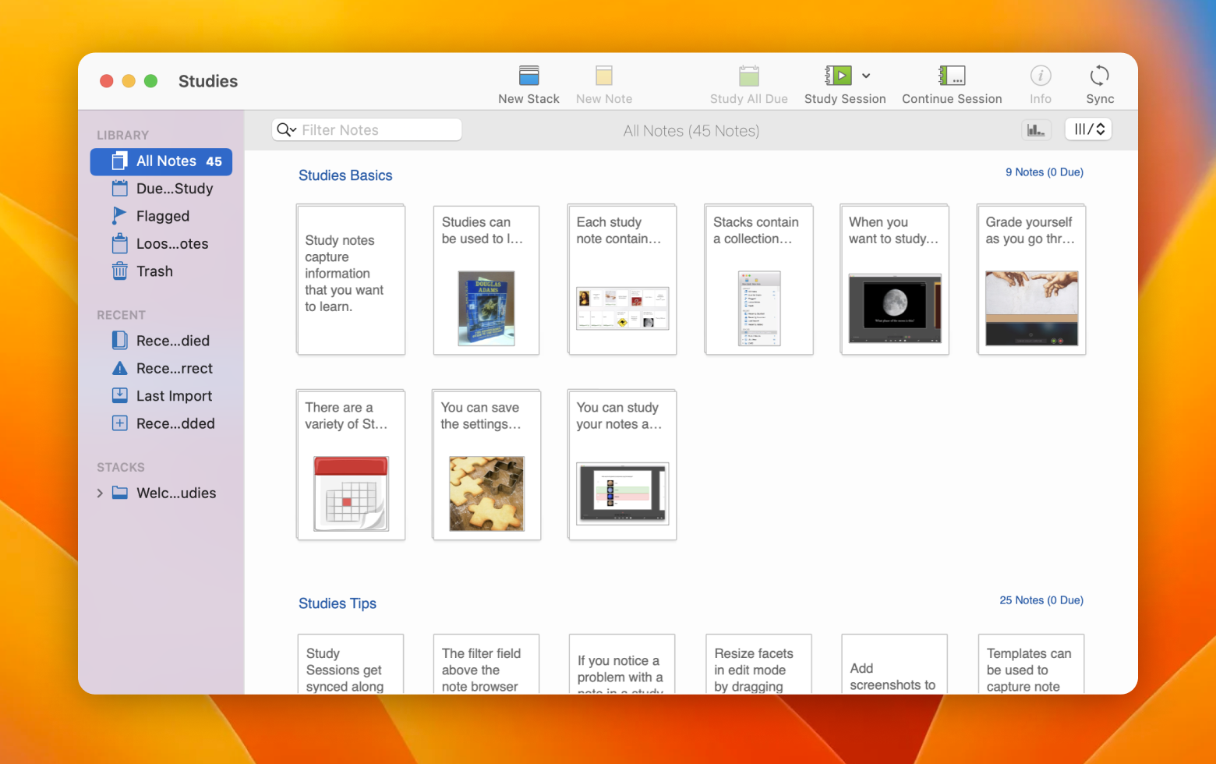Screen dimensions: 1216x764
Task: Sync the library
Action: [x=1100, y=83]
